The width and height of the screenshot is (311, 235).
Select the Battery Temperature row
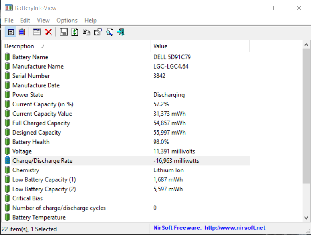click(x=126, y=217)
